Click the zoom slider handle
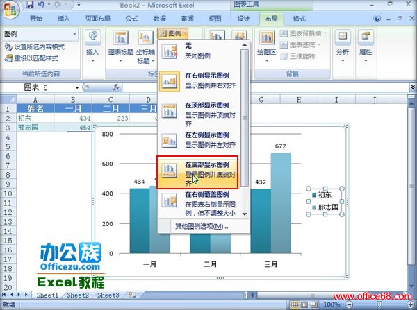 click(x=379, y=304)
